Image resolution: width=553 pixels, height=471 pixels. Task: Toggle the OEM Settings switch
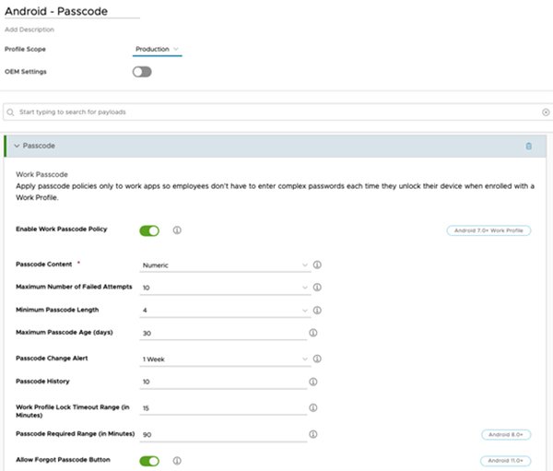(x=142, y=71)
